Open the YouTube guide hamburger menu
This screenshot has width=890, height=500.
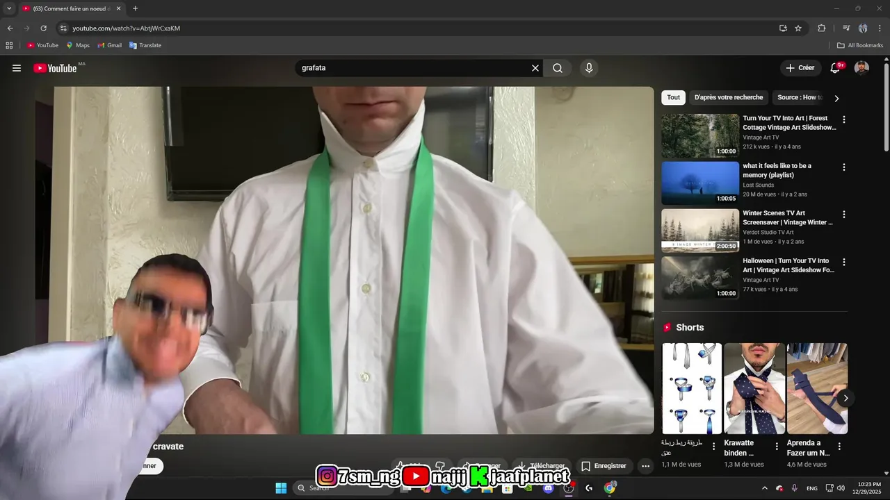pos(17,68)
